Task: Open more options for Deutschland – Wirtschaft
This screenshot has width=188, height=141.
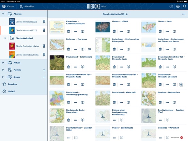Action: coord(121,103)
